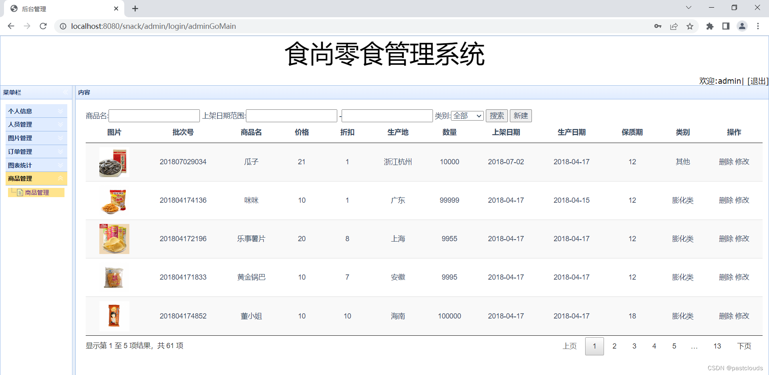The image size is (769, 375).
Task: Jump to pagination page 2
Action: [614, 346]
